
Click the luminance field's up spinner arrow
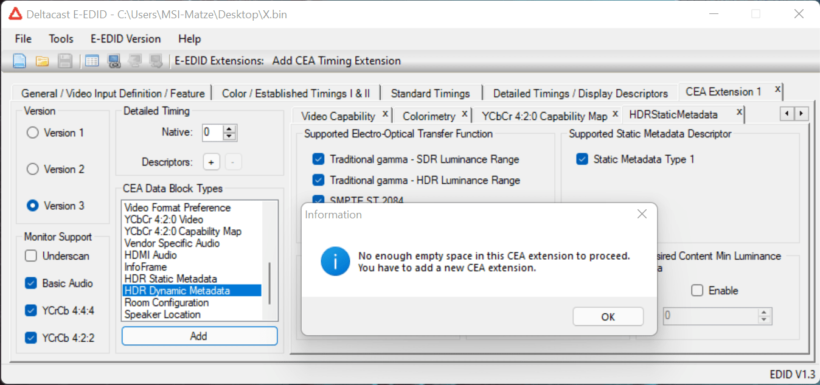pyautogui.click(x=764, y=313)
